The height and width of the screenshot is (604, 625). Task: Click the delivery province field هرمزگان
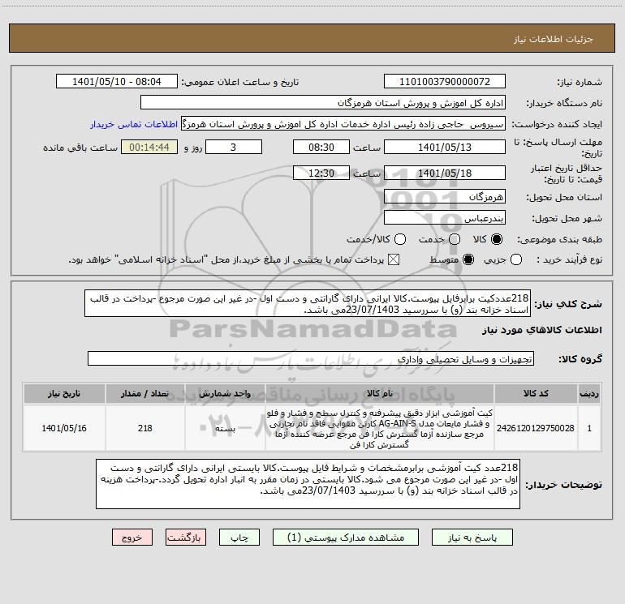(445, 196)
